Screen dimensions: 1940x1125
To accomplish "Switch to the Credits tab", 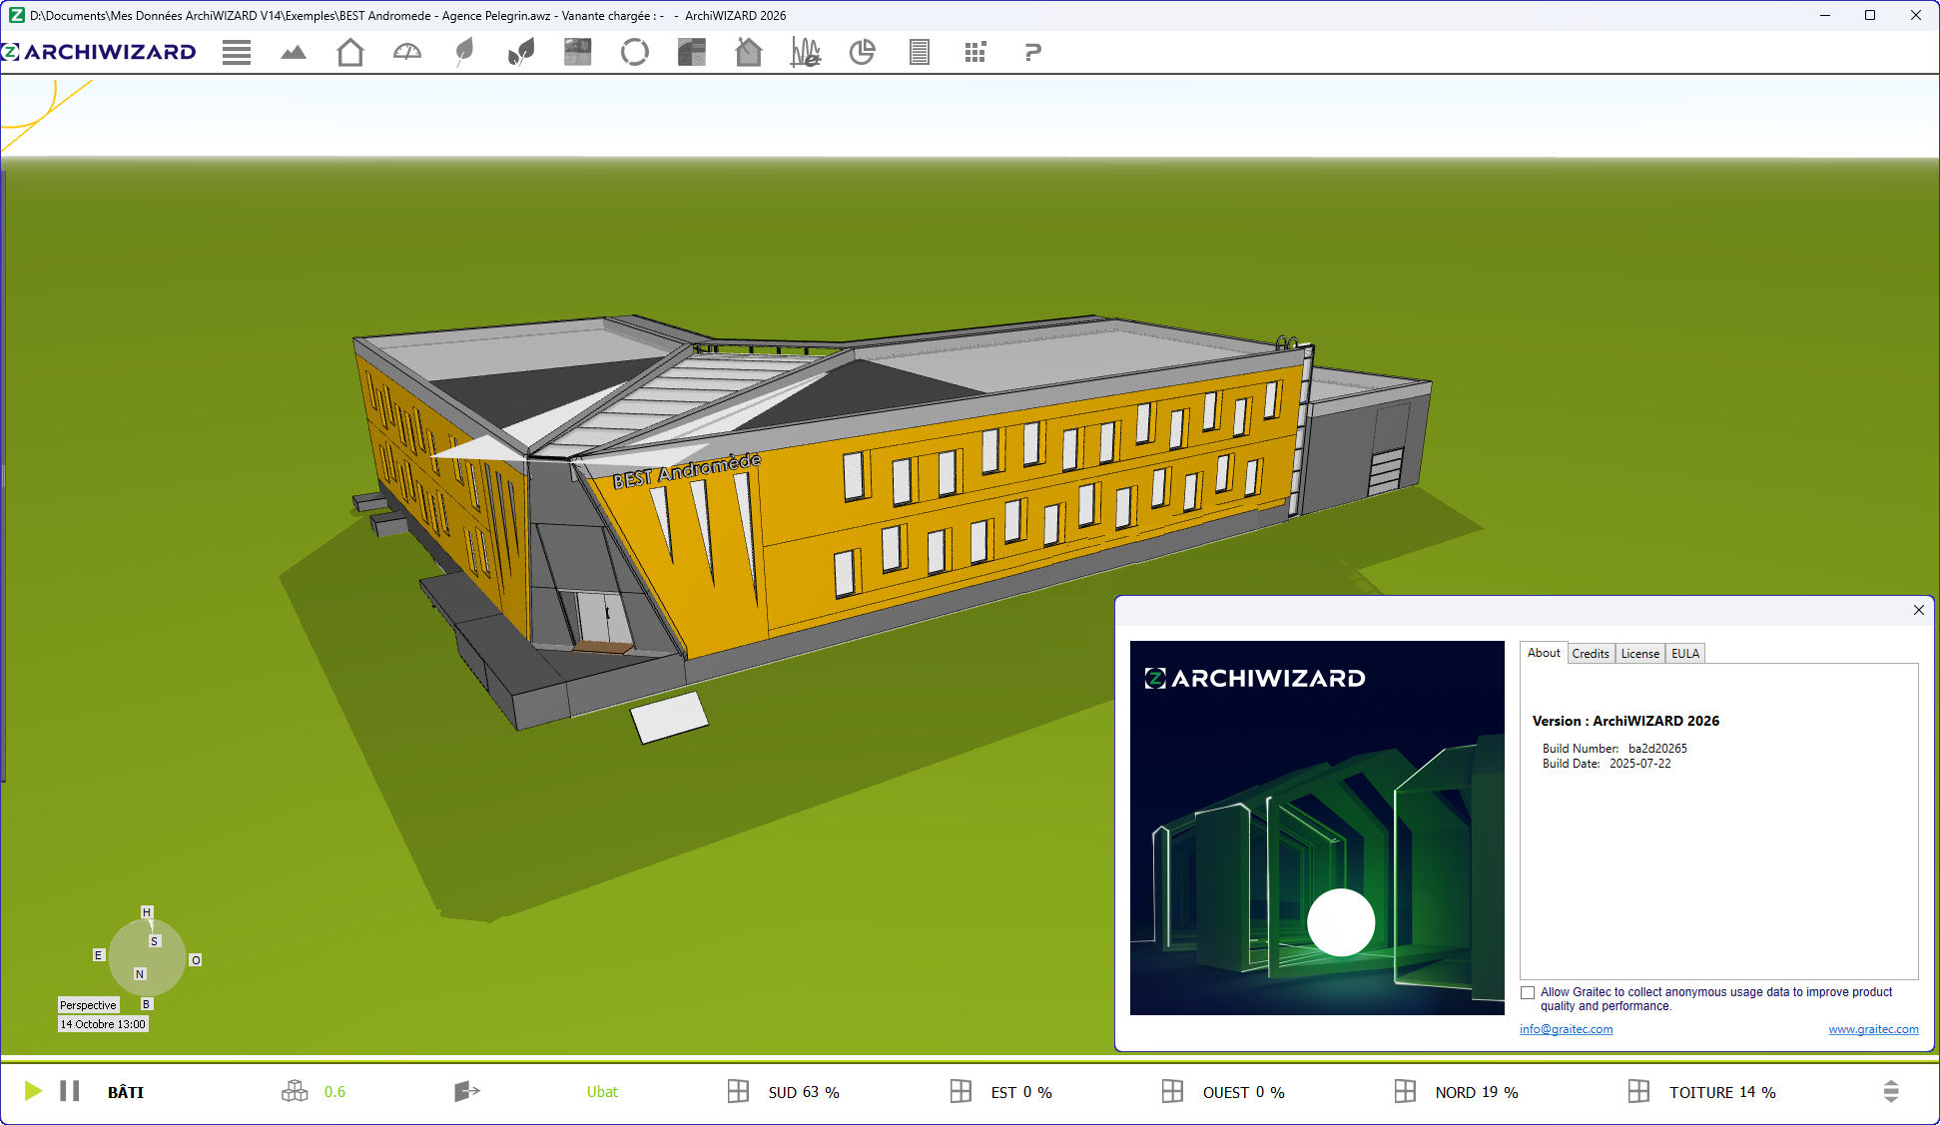I will [1591, 654].
